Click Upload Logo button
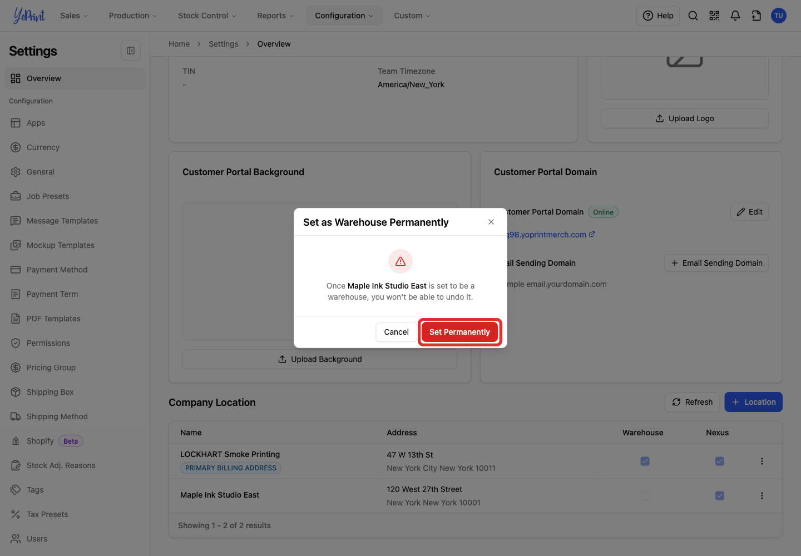 tap(685, 118)
